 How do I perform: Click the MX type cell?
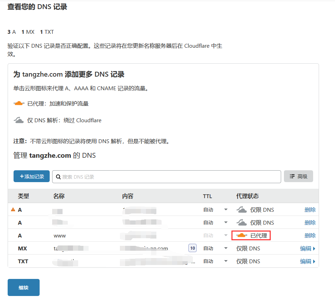pyautogui.click(x=23, y=248)
